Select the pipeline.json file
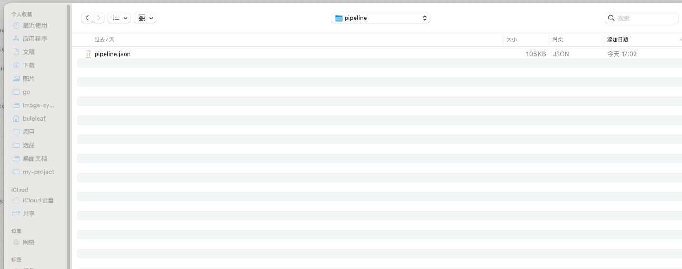The image size is (682, 269). click(x=112, y=54)
